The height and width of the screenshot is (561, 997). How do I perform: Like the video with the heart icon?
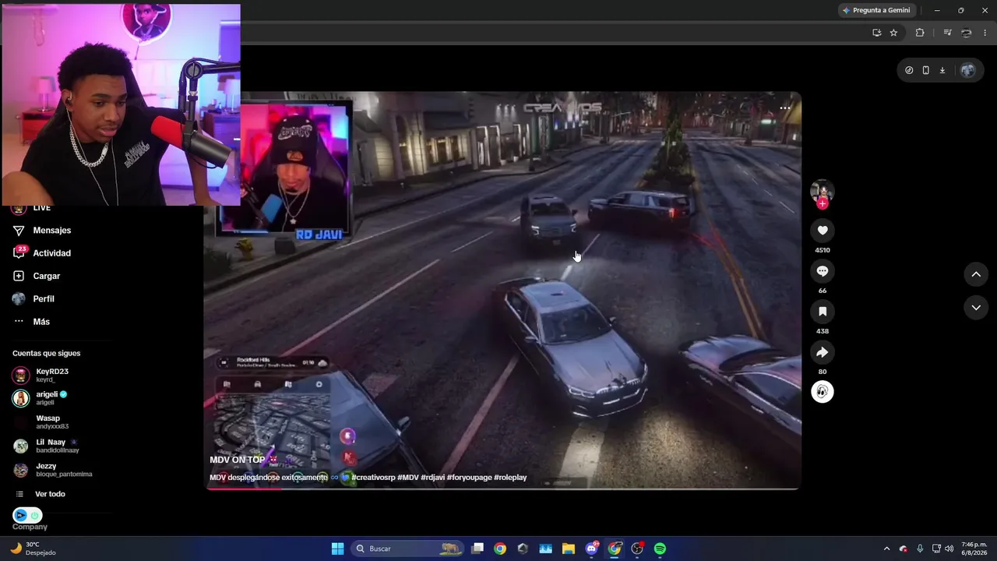822,231
